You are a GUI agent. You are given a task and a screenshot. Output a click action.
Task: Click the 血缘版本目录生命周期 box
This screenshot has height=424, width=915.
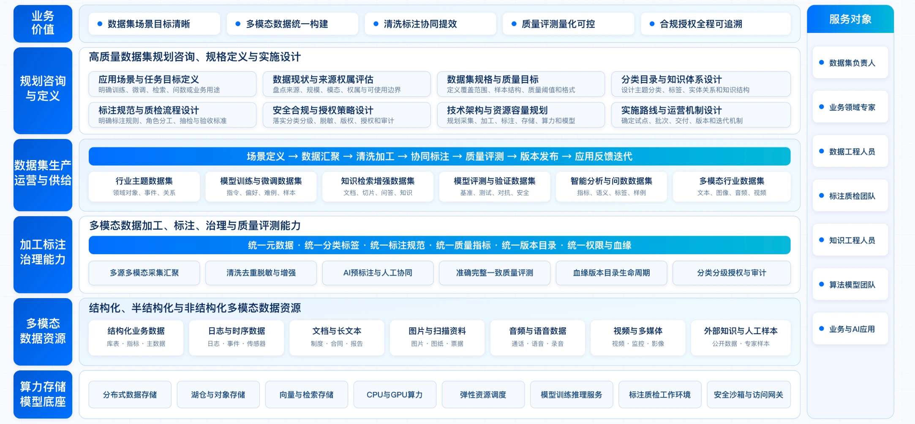(x=611, y=273)
